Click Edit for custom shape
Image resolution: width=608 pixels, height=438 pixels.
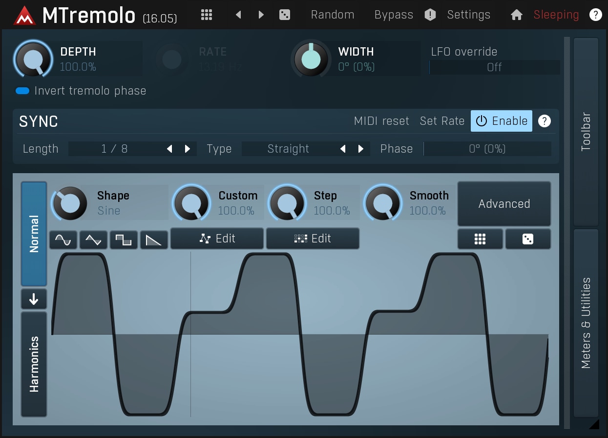tap(217, 239)
